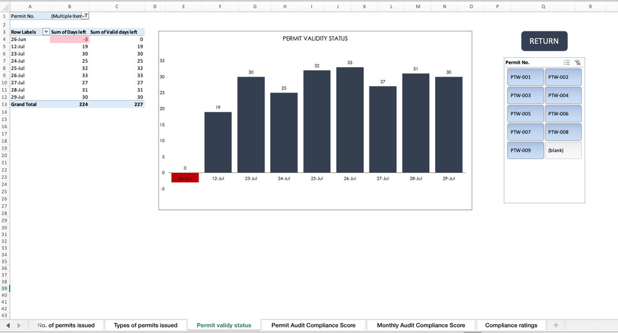
Task: Click the Select All corner above row headers
Action: coord(4,7)
